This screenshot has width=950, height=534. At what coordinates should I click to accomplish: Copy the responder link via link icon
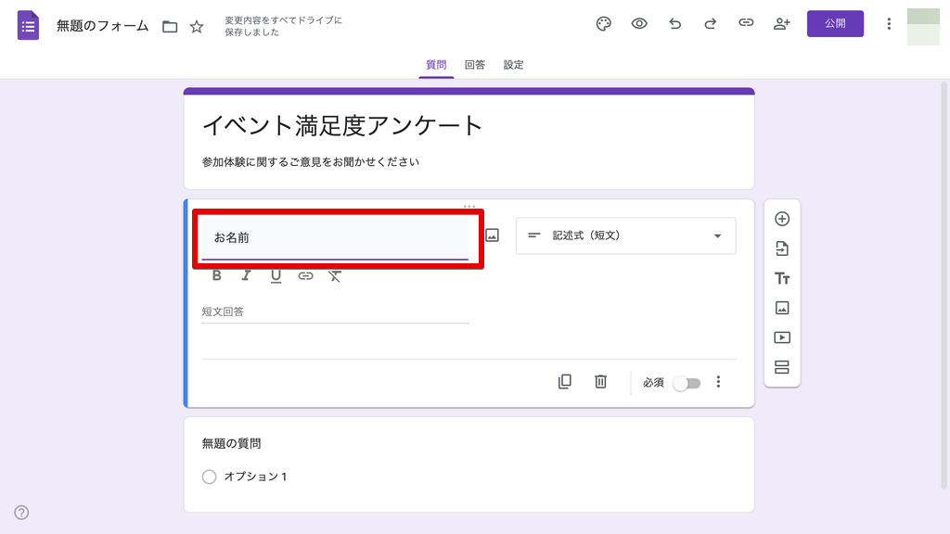(746, 24)
